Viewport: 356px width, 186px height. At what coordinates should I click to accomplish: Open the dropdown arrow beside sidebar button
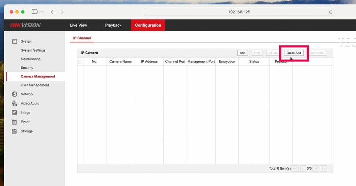(x=42, y=12)
